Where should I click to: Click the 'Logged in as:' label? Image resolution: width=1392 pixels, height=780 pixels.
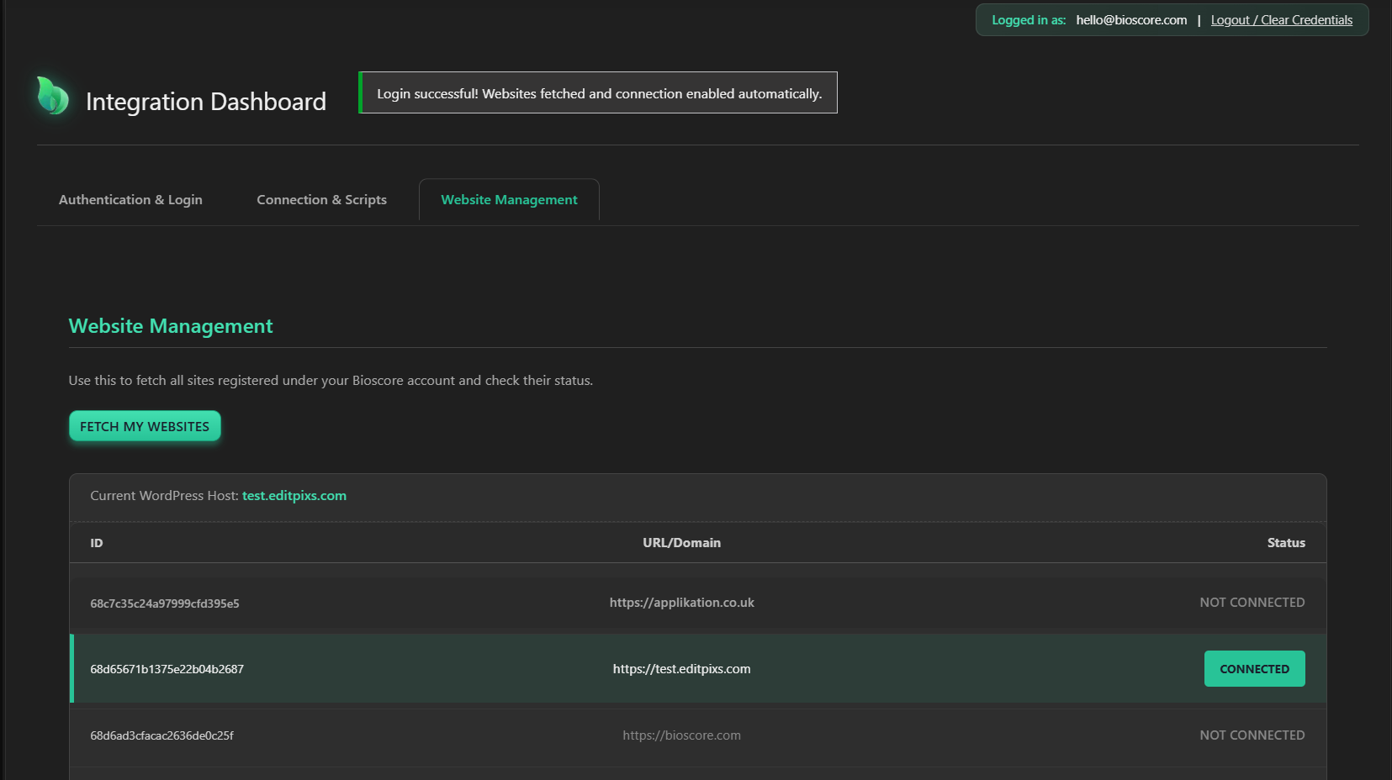(1029, 20)
